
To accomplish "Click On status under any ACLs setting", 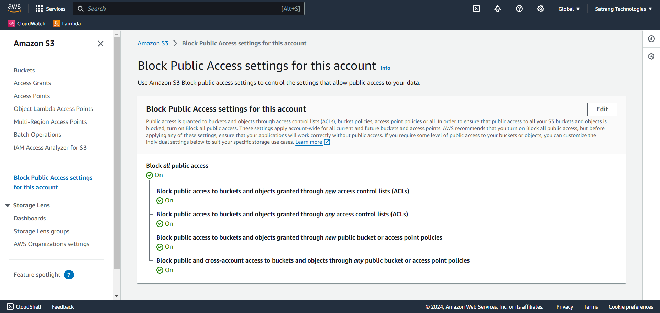I will (x=165, y=224).
